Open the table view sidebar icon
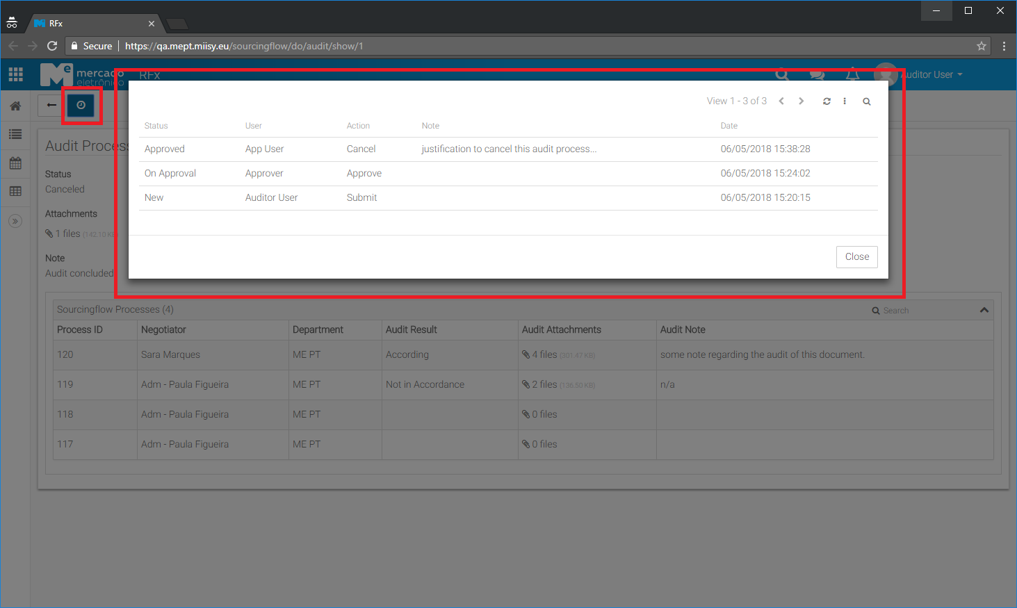1017x608 pixels. 15,191
